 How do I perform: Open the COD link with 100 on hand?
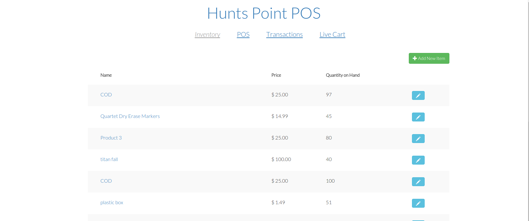point(106,181)
